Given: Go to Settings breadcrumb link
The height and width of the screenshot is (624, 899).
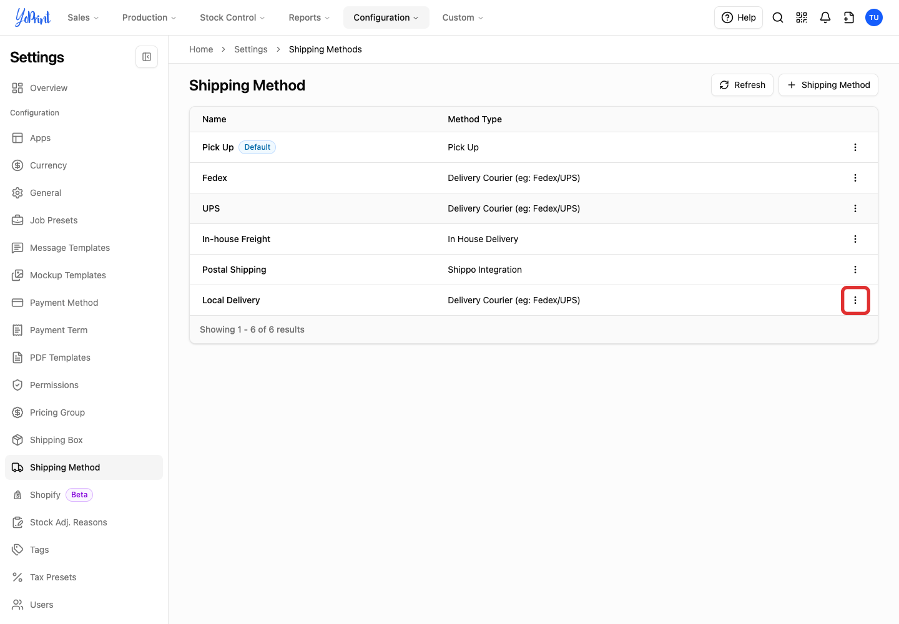Looking at the screenshot, I should pyautogui.click(x=251, y=49).
